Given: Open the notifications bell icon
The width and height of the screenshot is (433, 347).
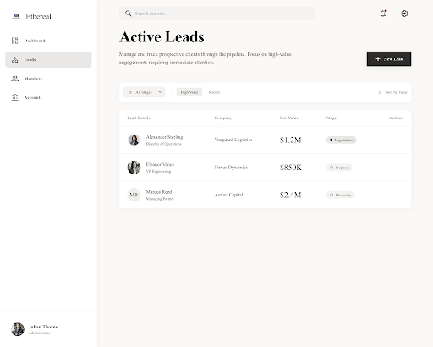Looking at the screenshot, I should pyautogui.click(x=383, y=14).
